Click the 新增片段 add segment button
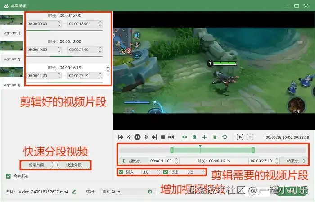Screen dimensions: 315x202 click(36, 165)
